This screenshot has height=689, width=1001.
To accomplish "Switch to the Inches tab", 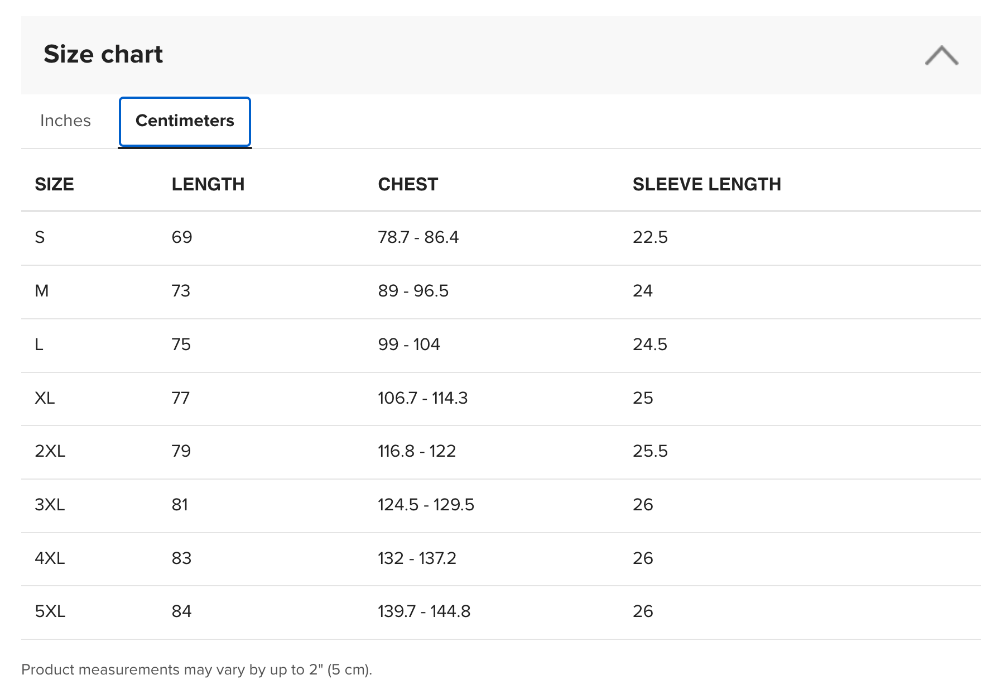I will tap(65, 121).
